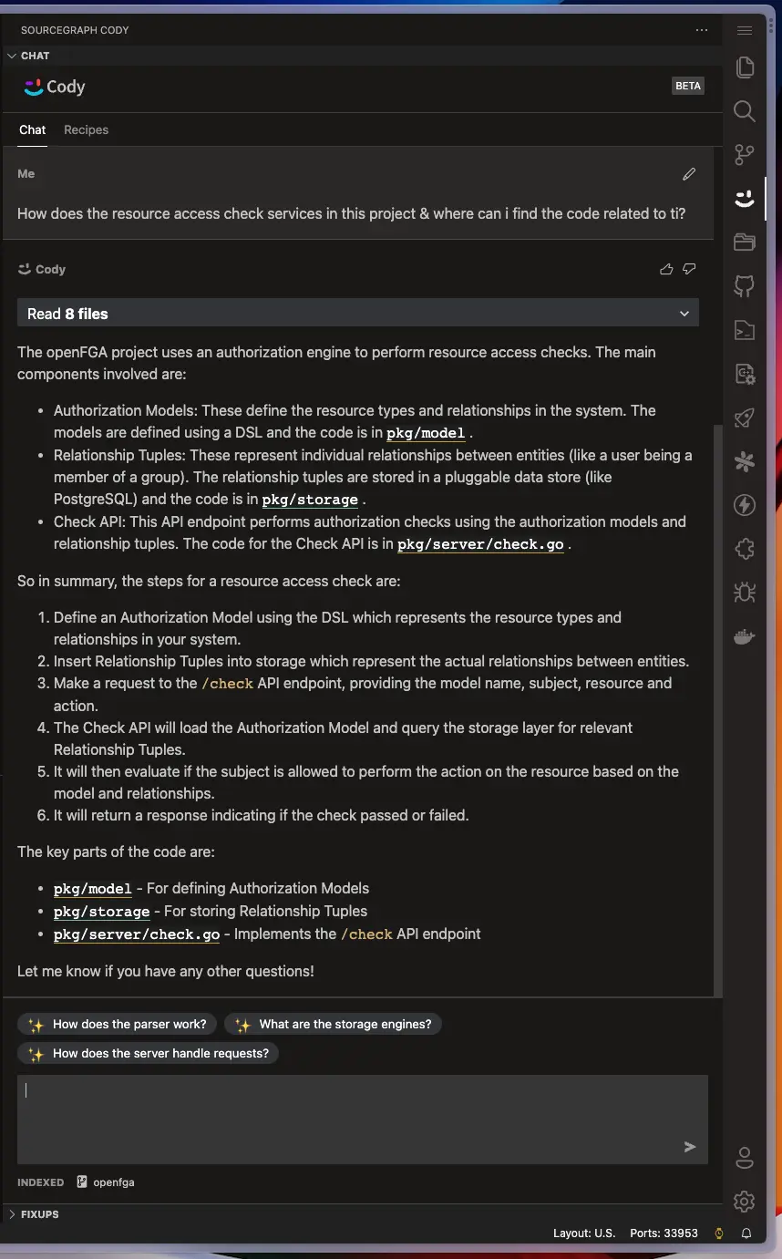Open the Docker whale view
The image size is (782, 1259).
[x=745, y=636]
